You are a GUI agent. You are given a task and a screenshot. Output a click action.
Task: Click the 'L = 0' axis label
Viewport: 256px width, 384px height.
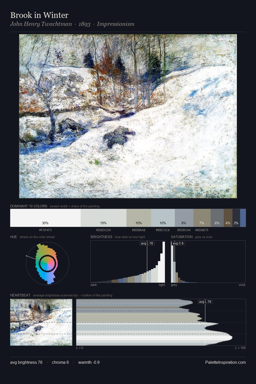pyautogui.click(x=80, y=348)
